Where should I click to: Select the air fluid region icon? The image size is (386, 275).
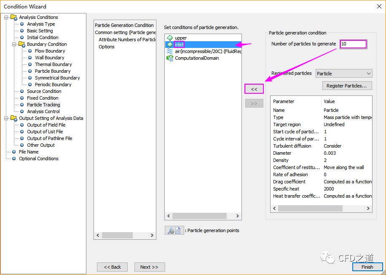pyautogui.click(x=170, y=51)
